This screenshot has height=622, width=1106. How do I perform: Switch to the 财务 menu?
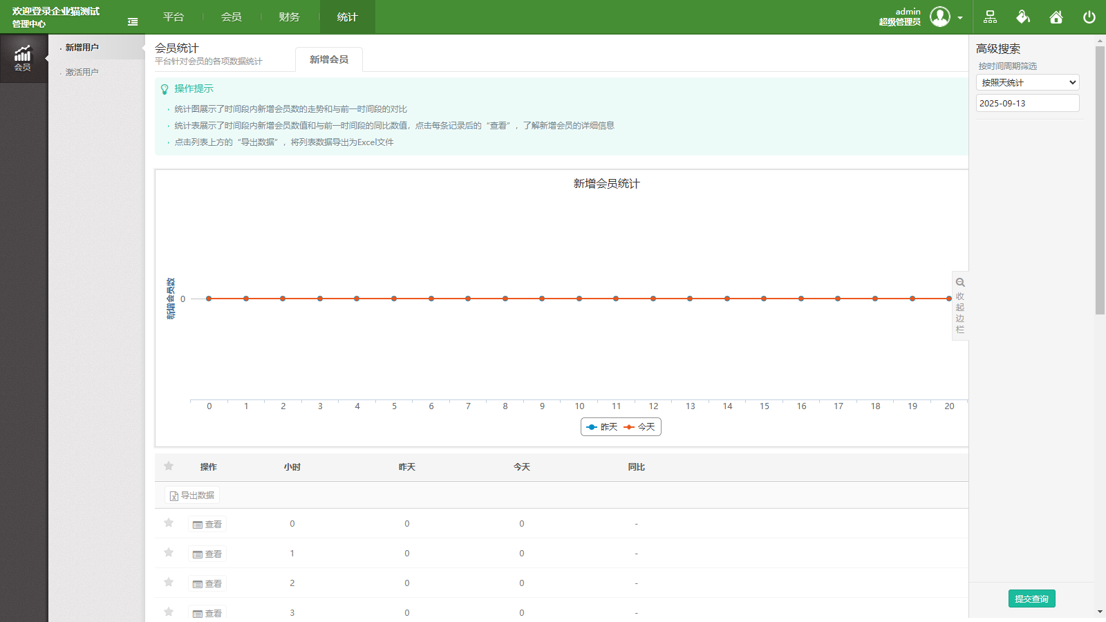289,17
